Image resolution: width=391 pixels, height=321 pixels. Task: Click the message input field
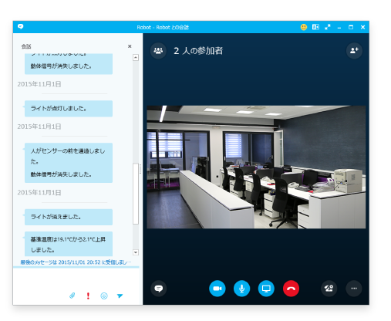coord(76,279)
